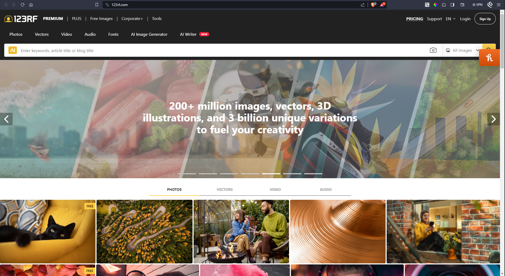Open the Brave Rewards triangle icon
The image size is (505, 276).
coord(382,5)
